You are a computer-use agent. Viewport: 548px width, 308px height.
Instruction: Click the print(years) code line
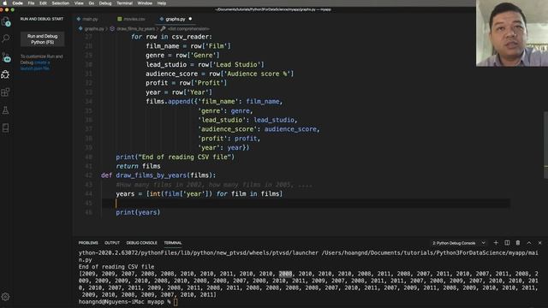138,212
